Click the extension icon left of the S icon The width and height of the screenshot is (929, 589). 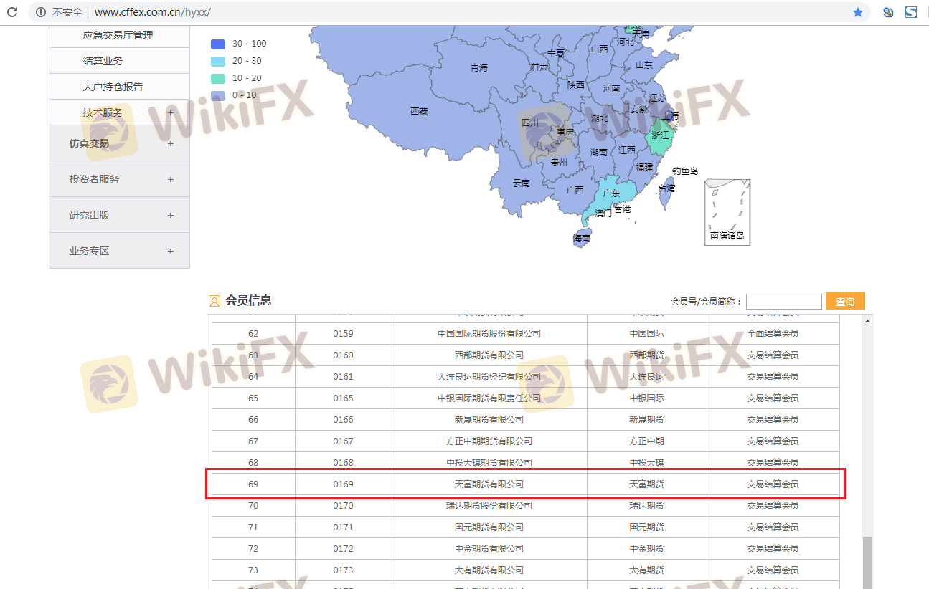pos(888,12)
